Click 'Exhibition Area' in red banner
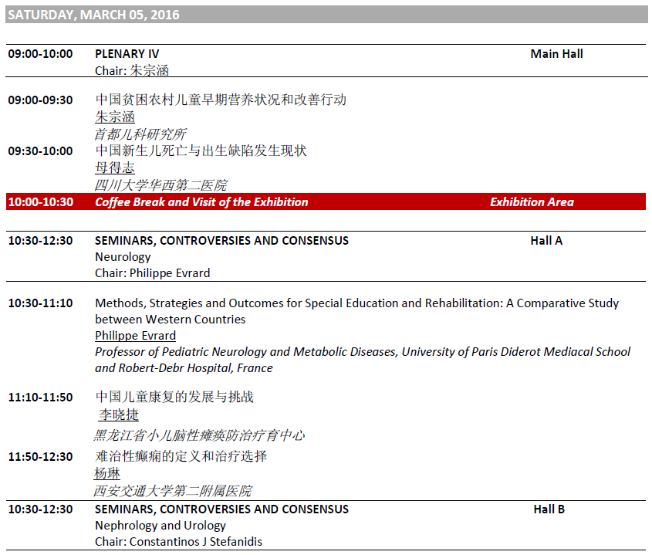Image resolution: width=652 pixels, height=555 pixels. click(532, 202)
